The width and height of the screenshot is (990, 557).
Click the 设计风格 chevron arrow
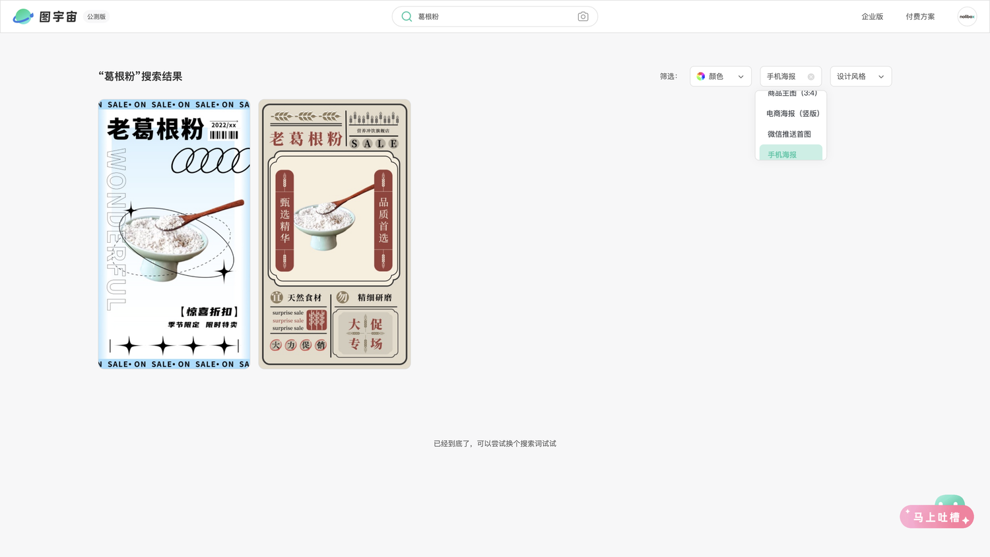(x=881, y=77)
